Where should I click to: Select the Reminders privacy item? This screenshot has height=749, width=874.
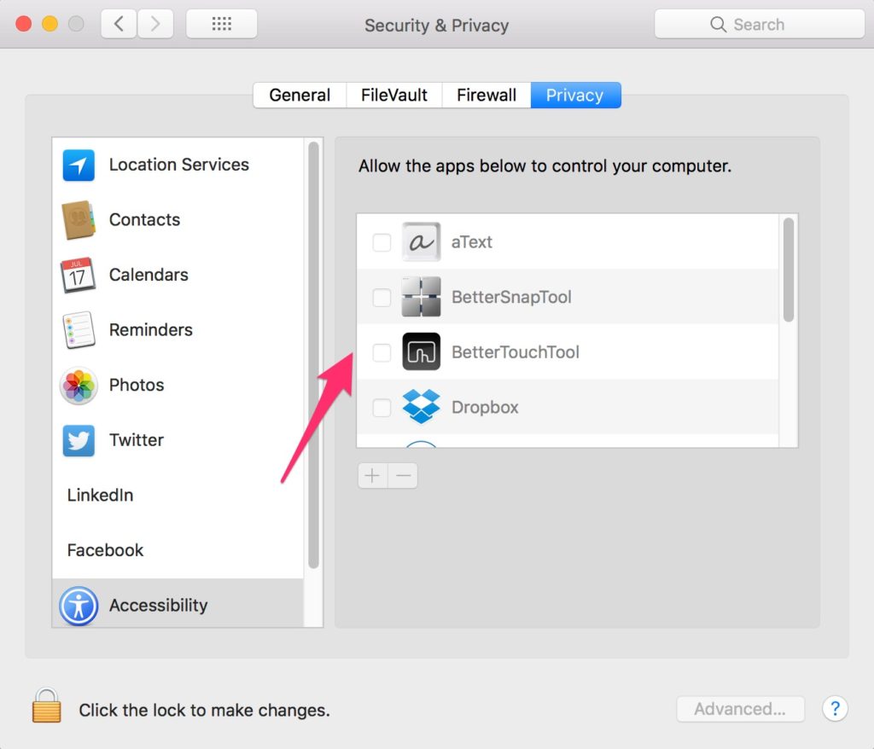(178, 330)
